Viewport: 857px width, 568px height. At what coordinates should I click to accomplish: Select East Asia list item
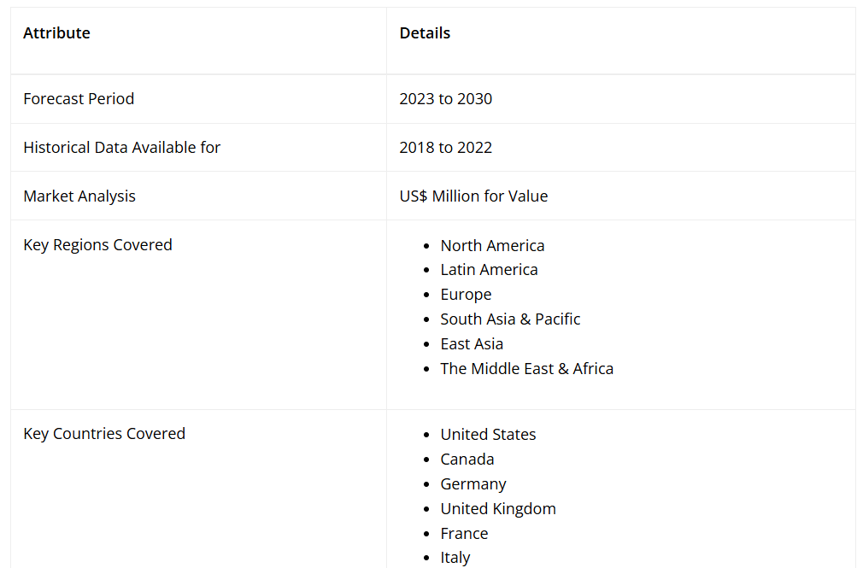472,344
